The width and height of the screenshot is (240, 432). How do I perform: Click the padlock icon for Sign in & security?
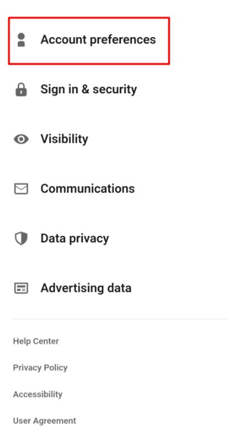[21, 90]
